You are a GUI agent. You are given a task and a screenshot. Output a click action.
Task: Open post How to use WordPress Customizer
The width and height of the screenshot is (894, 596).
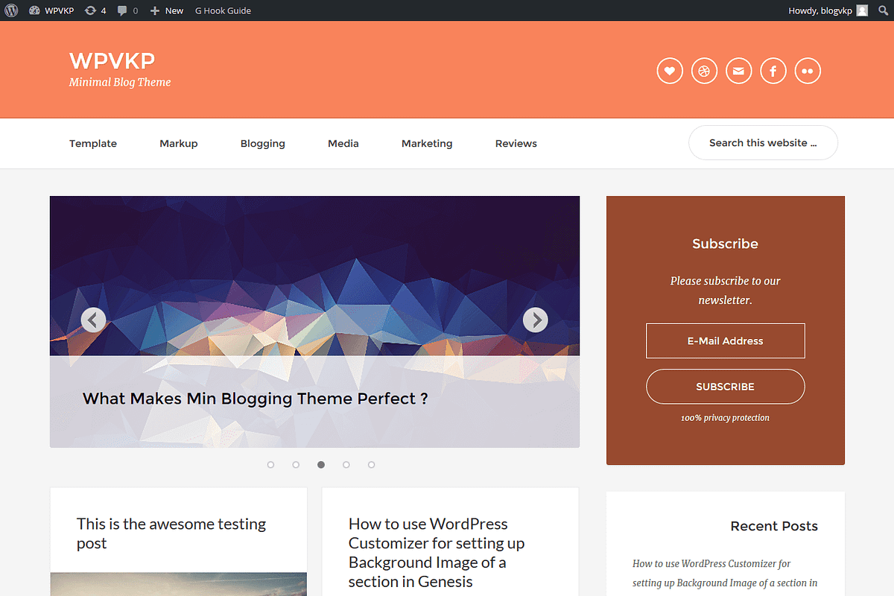[437, 553]
